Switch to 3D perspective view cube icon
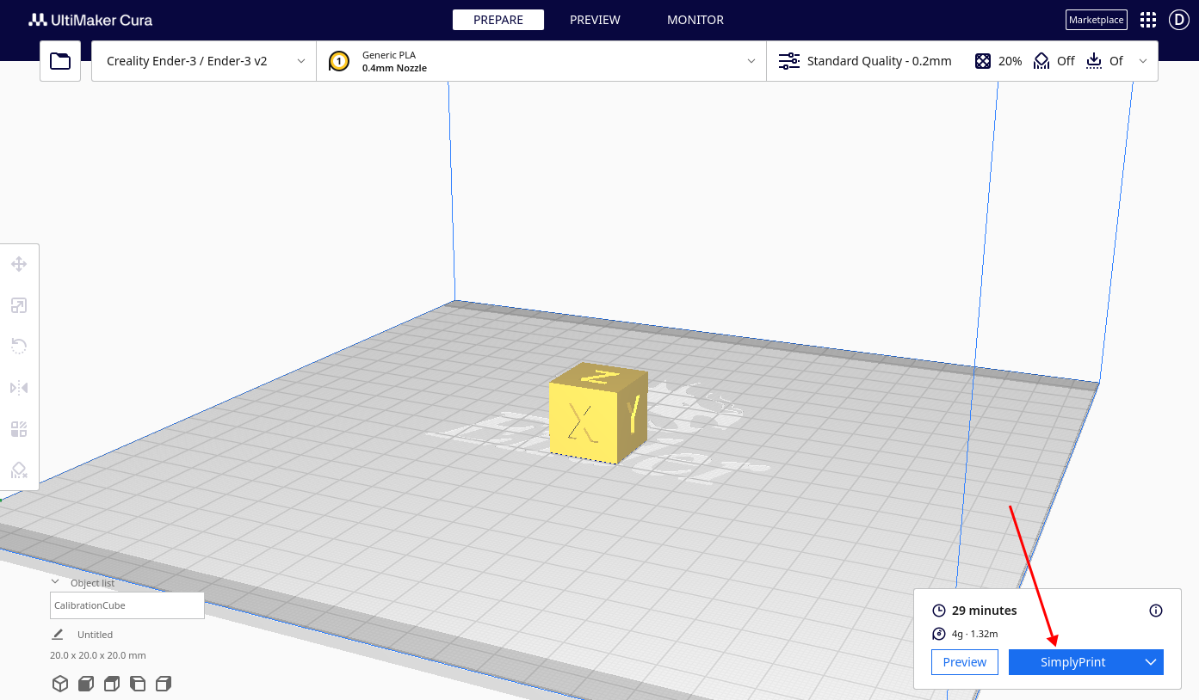The image size is (1199, 700). 60,684
